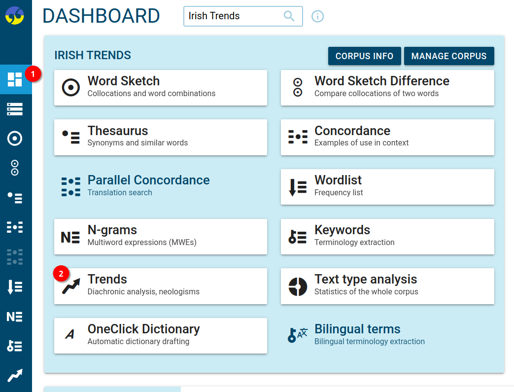Viewport: 514px width, 392px height.
Task: Select the N-grams sidebar icon
Action: (15, 317)
